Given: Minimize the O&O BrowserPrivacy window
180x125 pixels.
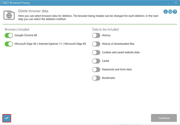Looking at the screenshot, I should 168,3.
